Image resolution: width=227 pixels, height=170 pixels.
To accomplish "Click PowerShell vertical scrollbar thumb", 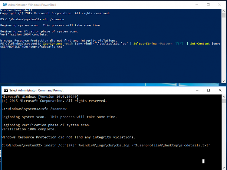I will 224,15.
